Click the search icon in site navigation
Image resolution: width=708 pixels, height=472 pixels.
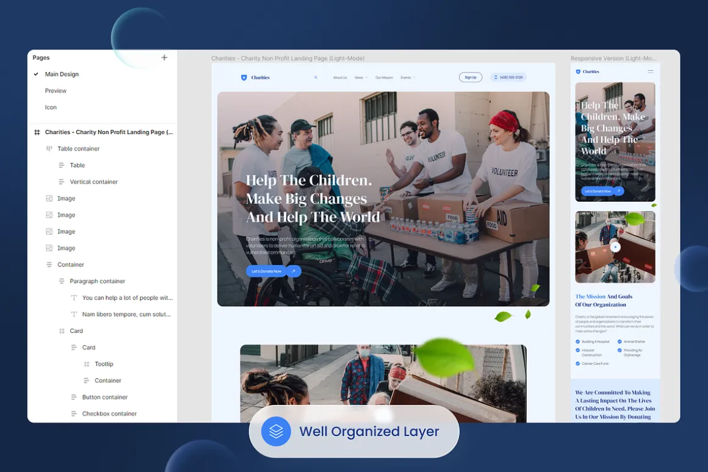(x=316, y=77)
